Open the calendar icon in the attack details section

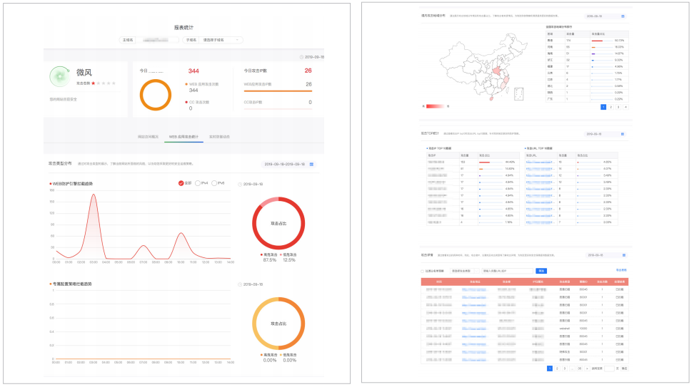click(624, 255)
